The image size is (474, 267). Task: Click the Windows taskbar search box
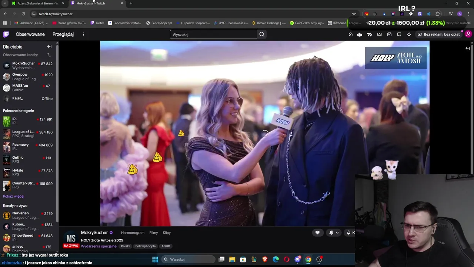pyautogui.click(x=188, y=260)
